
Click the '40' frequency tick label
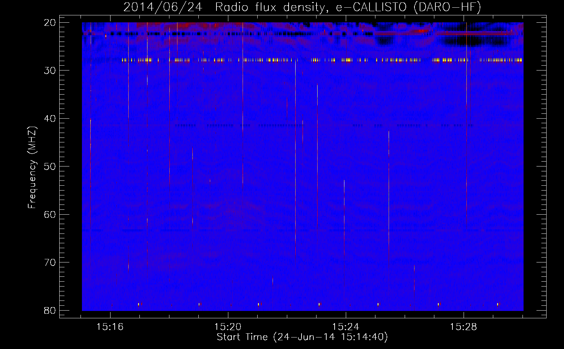coord(50,119)
